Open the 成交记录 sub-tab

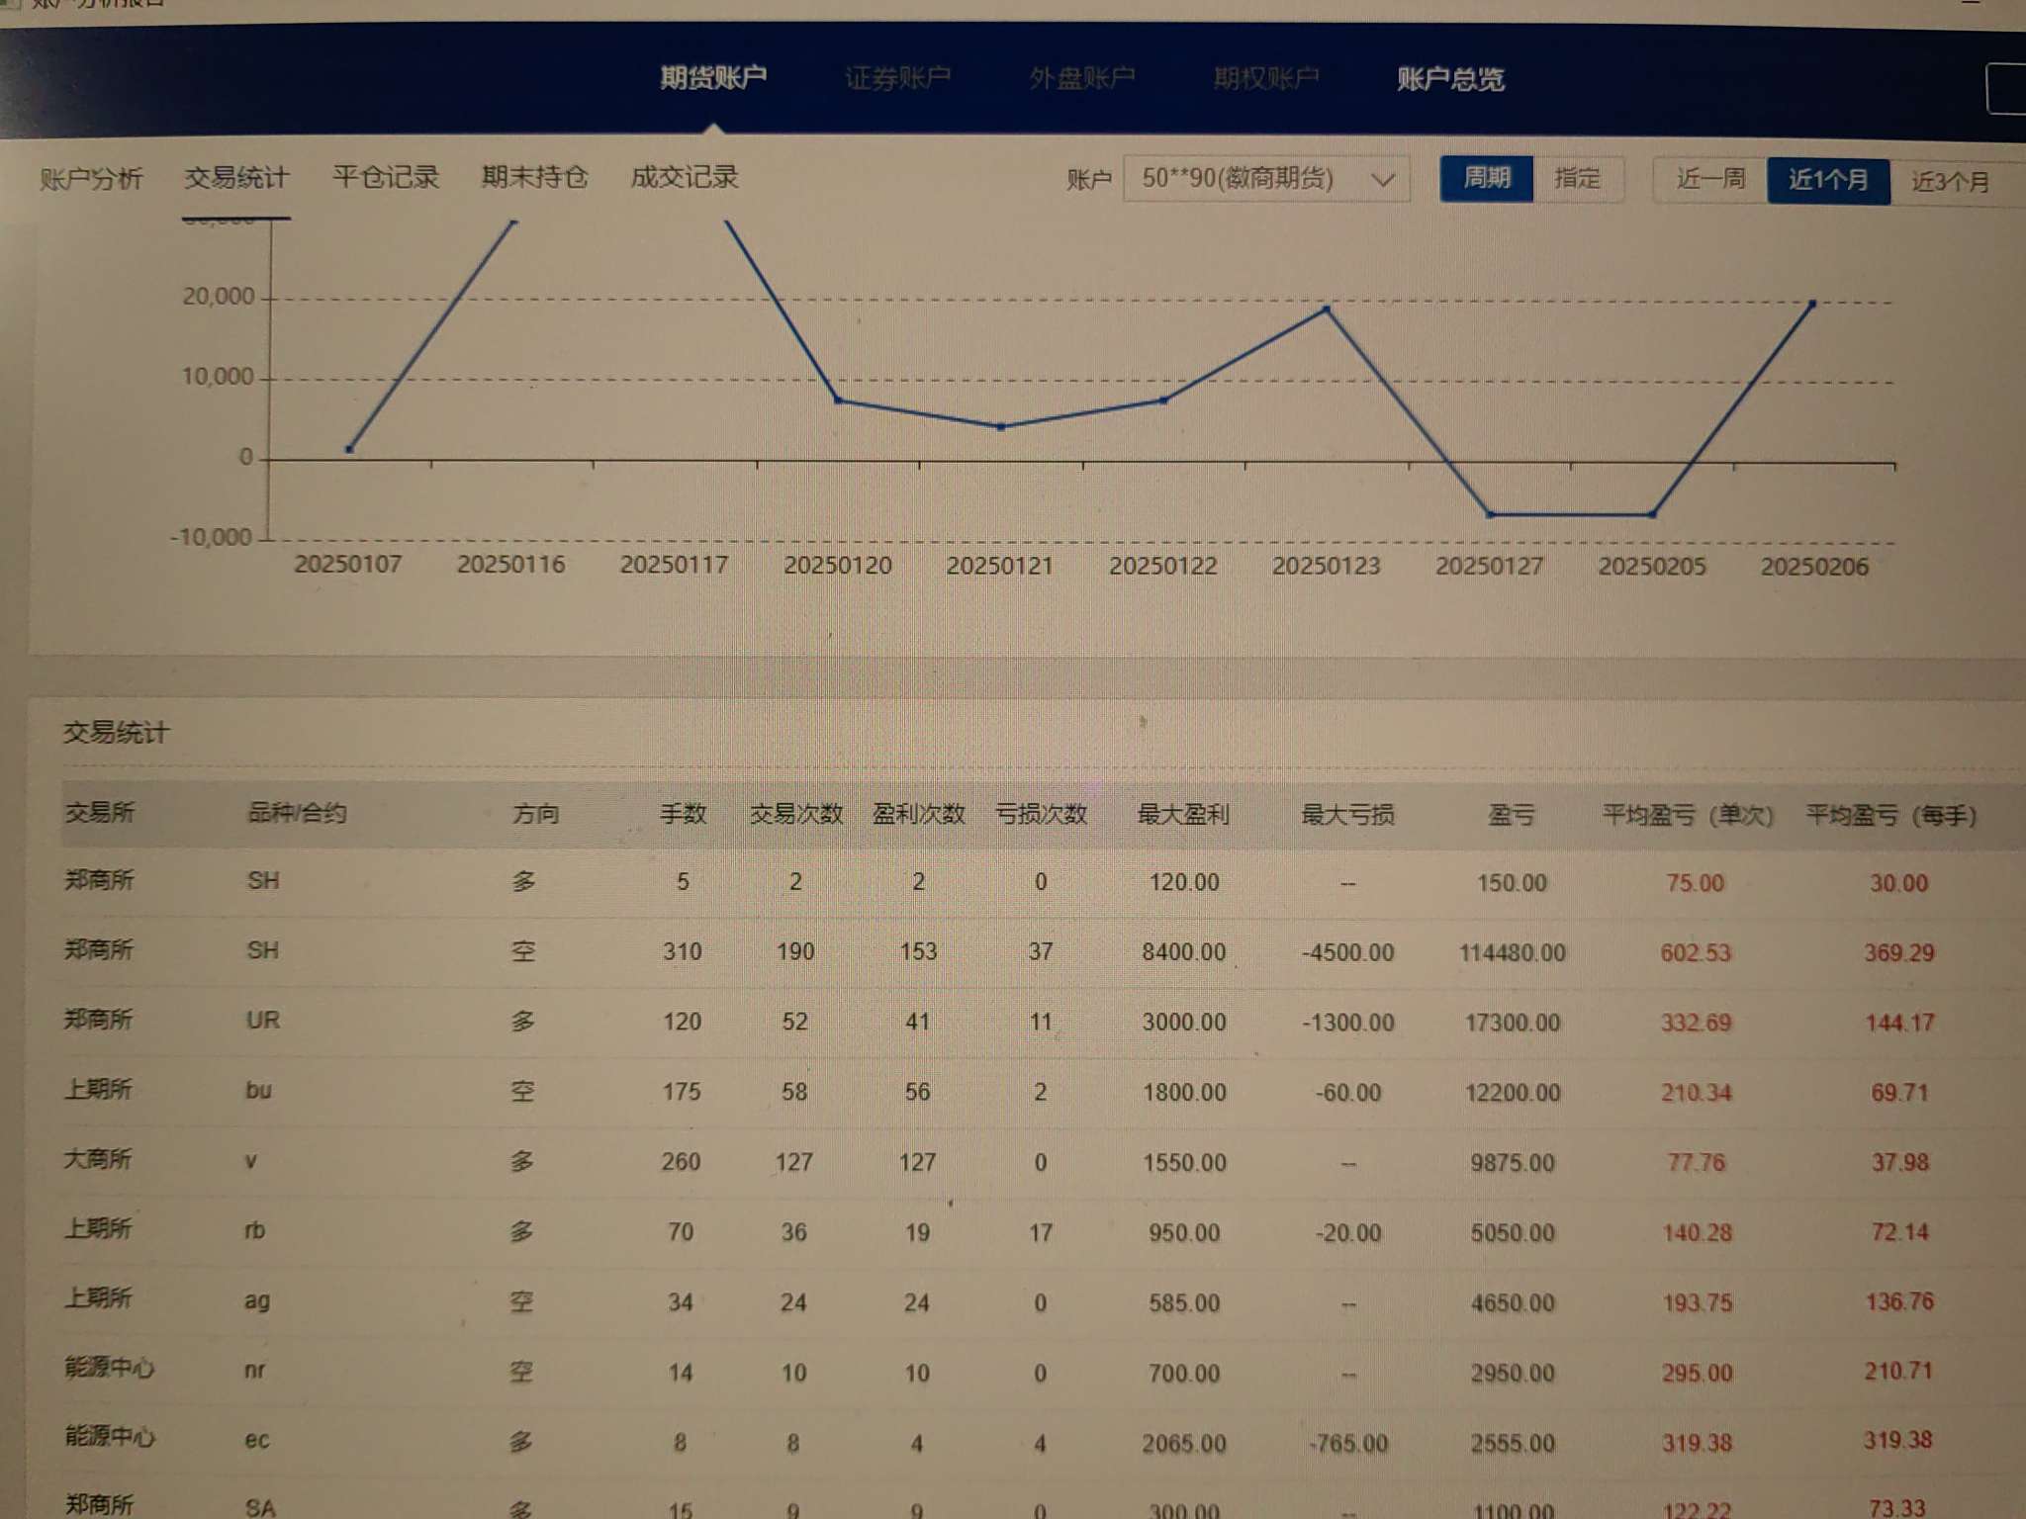[685, 177]
